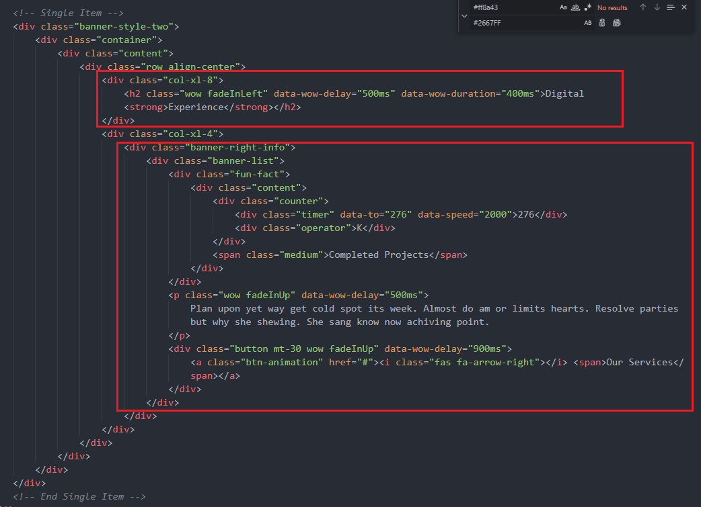Click "banner-right-info" class value
Viewport: 701px width, 507px height.
[x=237, y=147]
